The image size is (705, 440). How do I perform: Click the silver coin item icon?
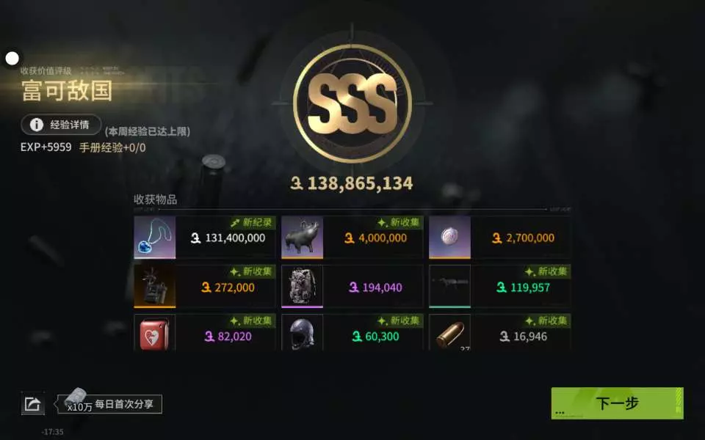449,238
